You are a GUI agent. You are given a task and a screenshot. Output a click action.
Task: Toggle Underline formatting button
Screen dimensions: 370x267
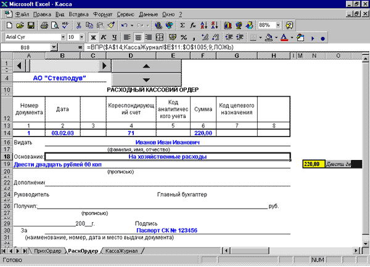tap(114, 37)
